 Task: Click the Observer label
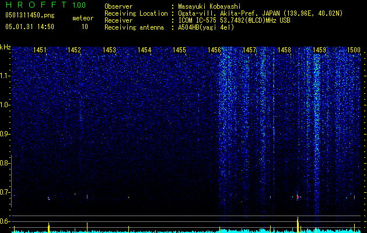point(118,6)
